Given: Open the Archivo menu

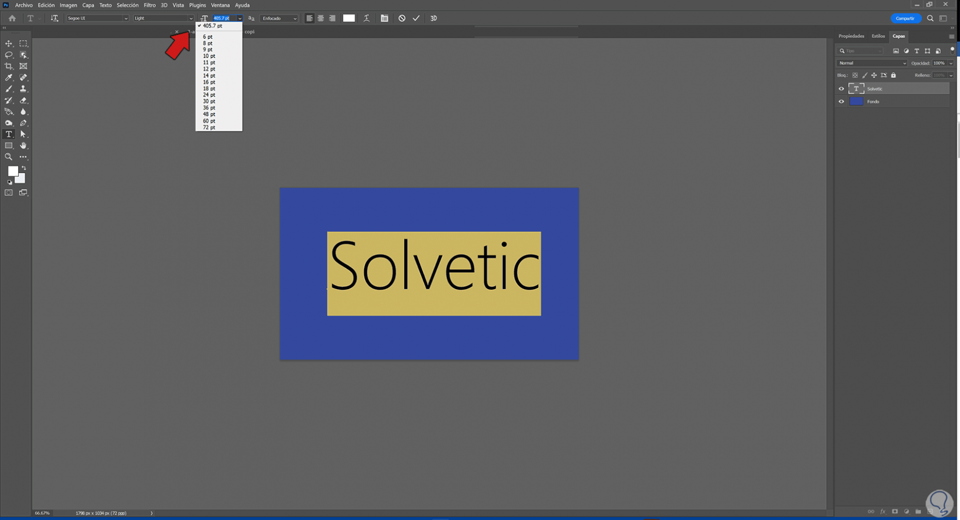Looking at the screenshot, I should (24, 5).
